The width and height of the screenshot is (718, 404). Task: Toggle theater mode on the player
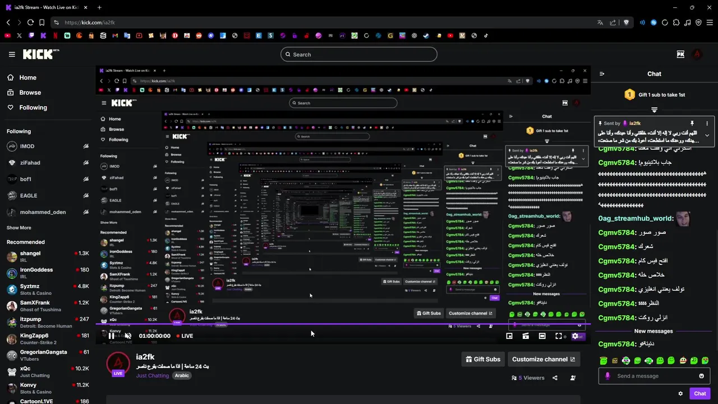(x=542, y=336)
